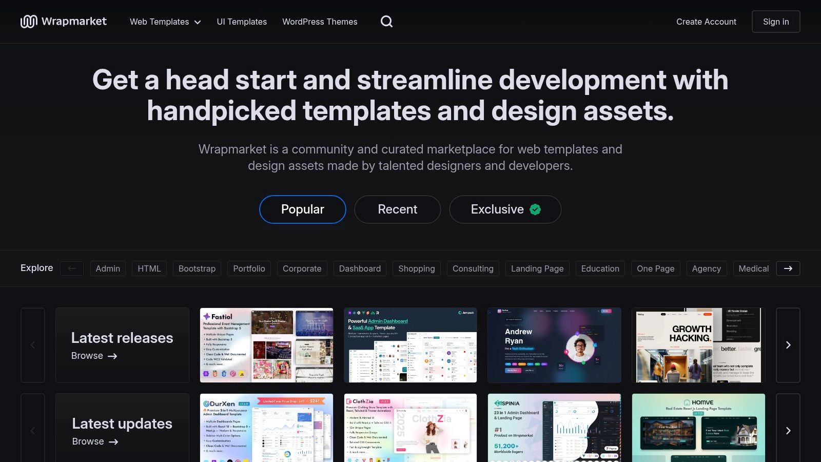Select the Exclusive tab
Viewport: 821px width, 462px height.
[505, 209]
